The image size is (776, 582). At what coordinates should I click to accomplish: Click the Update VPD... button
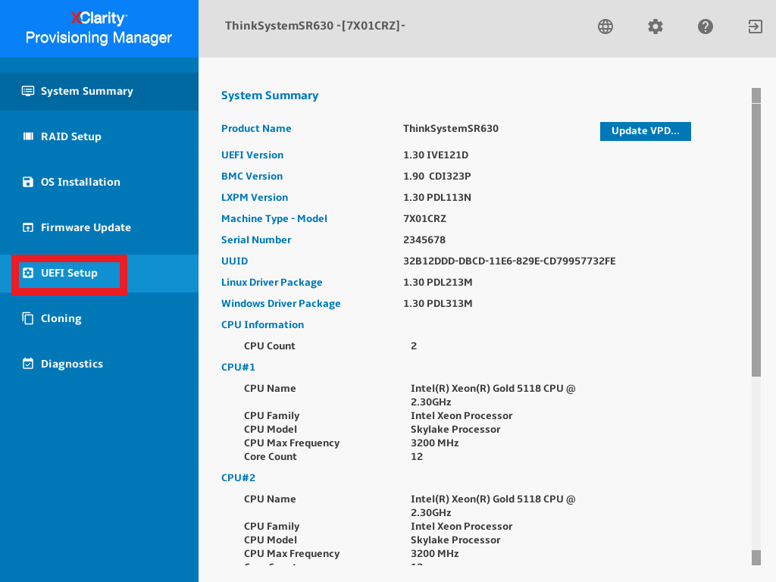646,131
